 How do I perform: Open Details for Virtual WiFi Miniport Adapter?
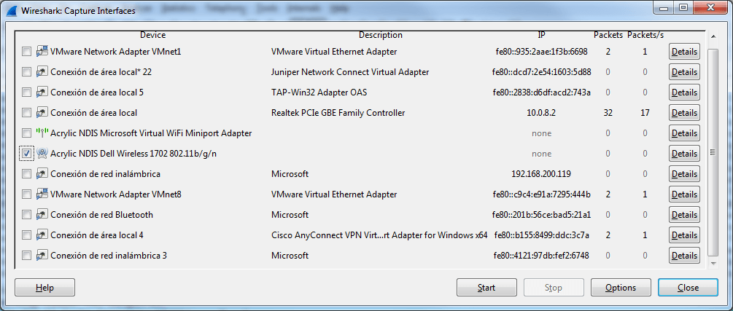[x=684, y=133]
